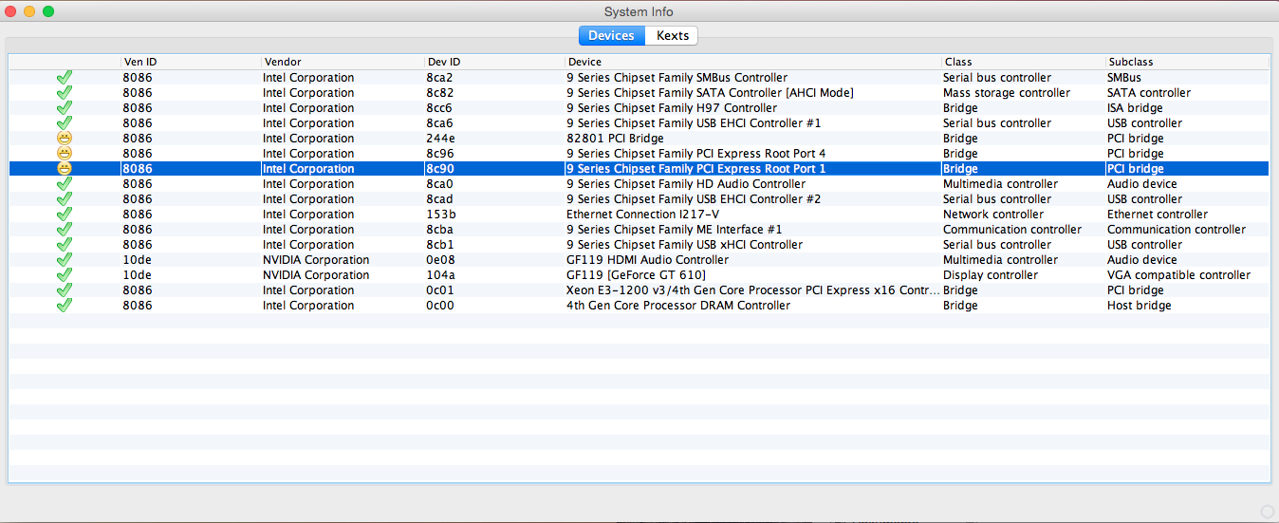The height and width of the screenshot is (523, 1279).
Task: Click green checkmark for Ethernet Connection I217-V
Action: click(x=65, y=215)
